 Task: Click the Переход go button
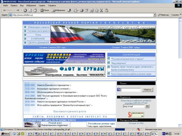(x=163, y=15)
